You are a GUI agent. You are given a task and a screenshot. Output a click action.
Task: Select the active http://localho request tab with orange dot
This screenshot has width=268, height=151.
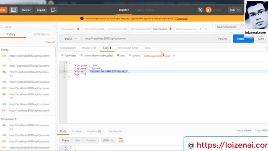pyautogui.click(x=162, y=29)
